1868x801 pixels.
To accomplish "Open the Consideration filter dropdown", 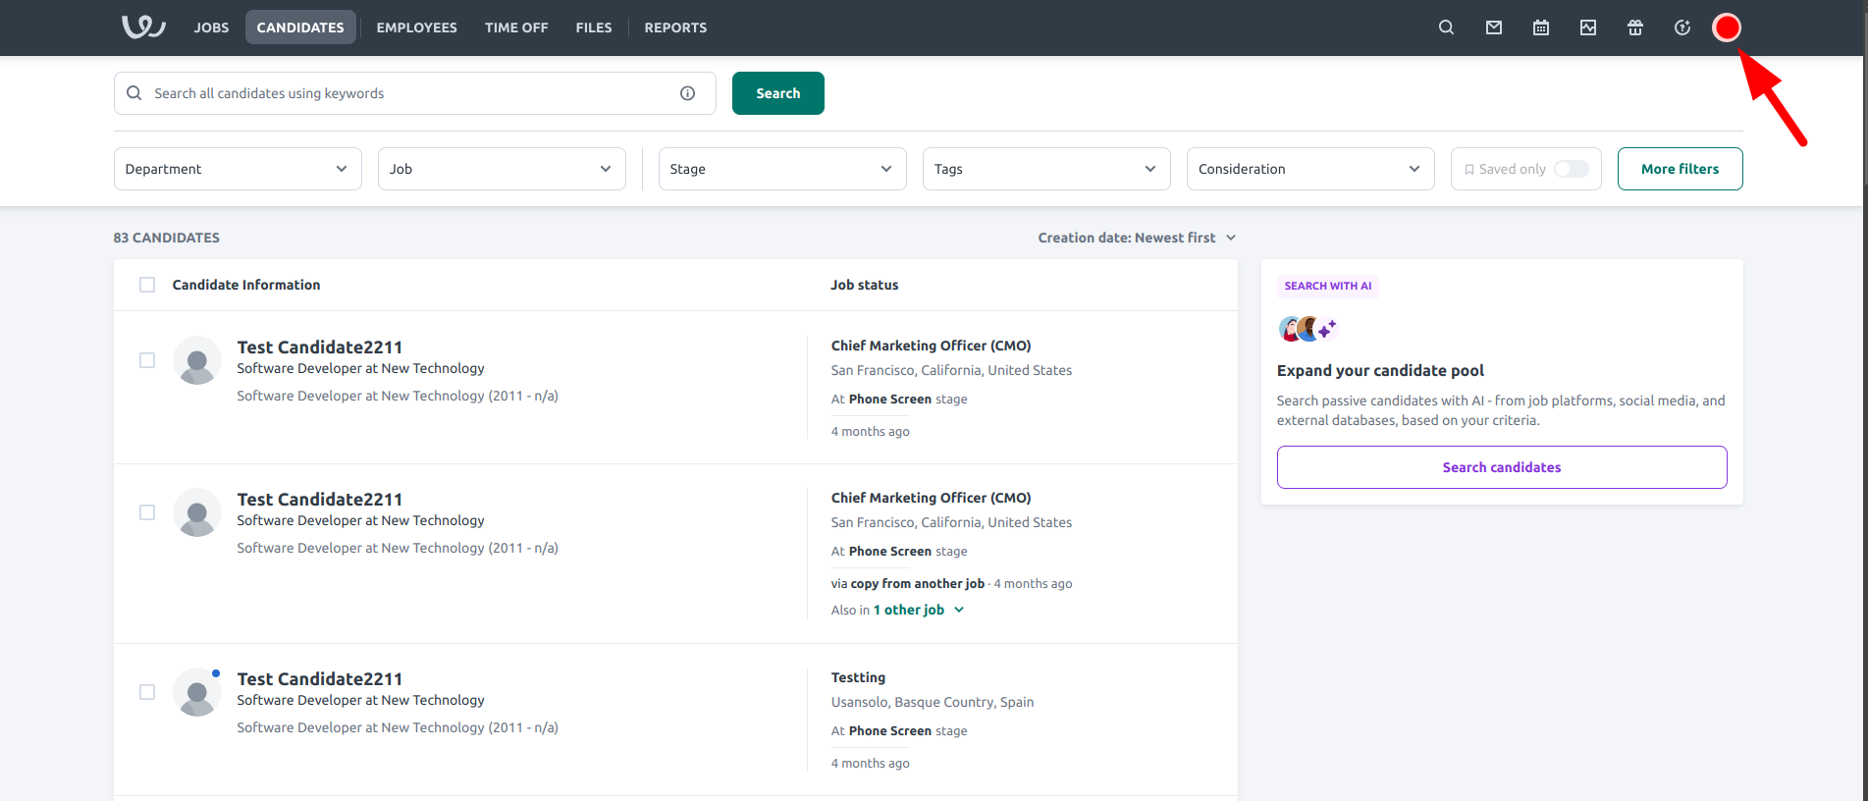I will (1310, 169).
